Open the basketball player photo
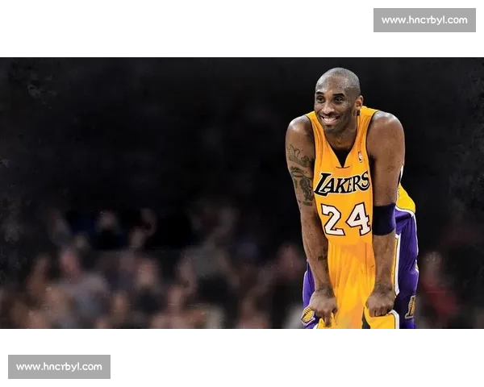The image size is (484, 387). [242, 193]
